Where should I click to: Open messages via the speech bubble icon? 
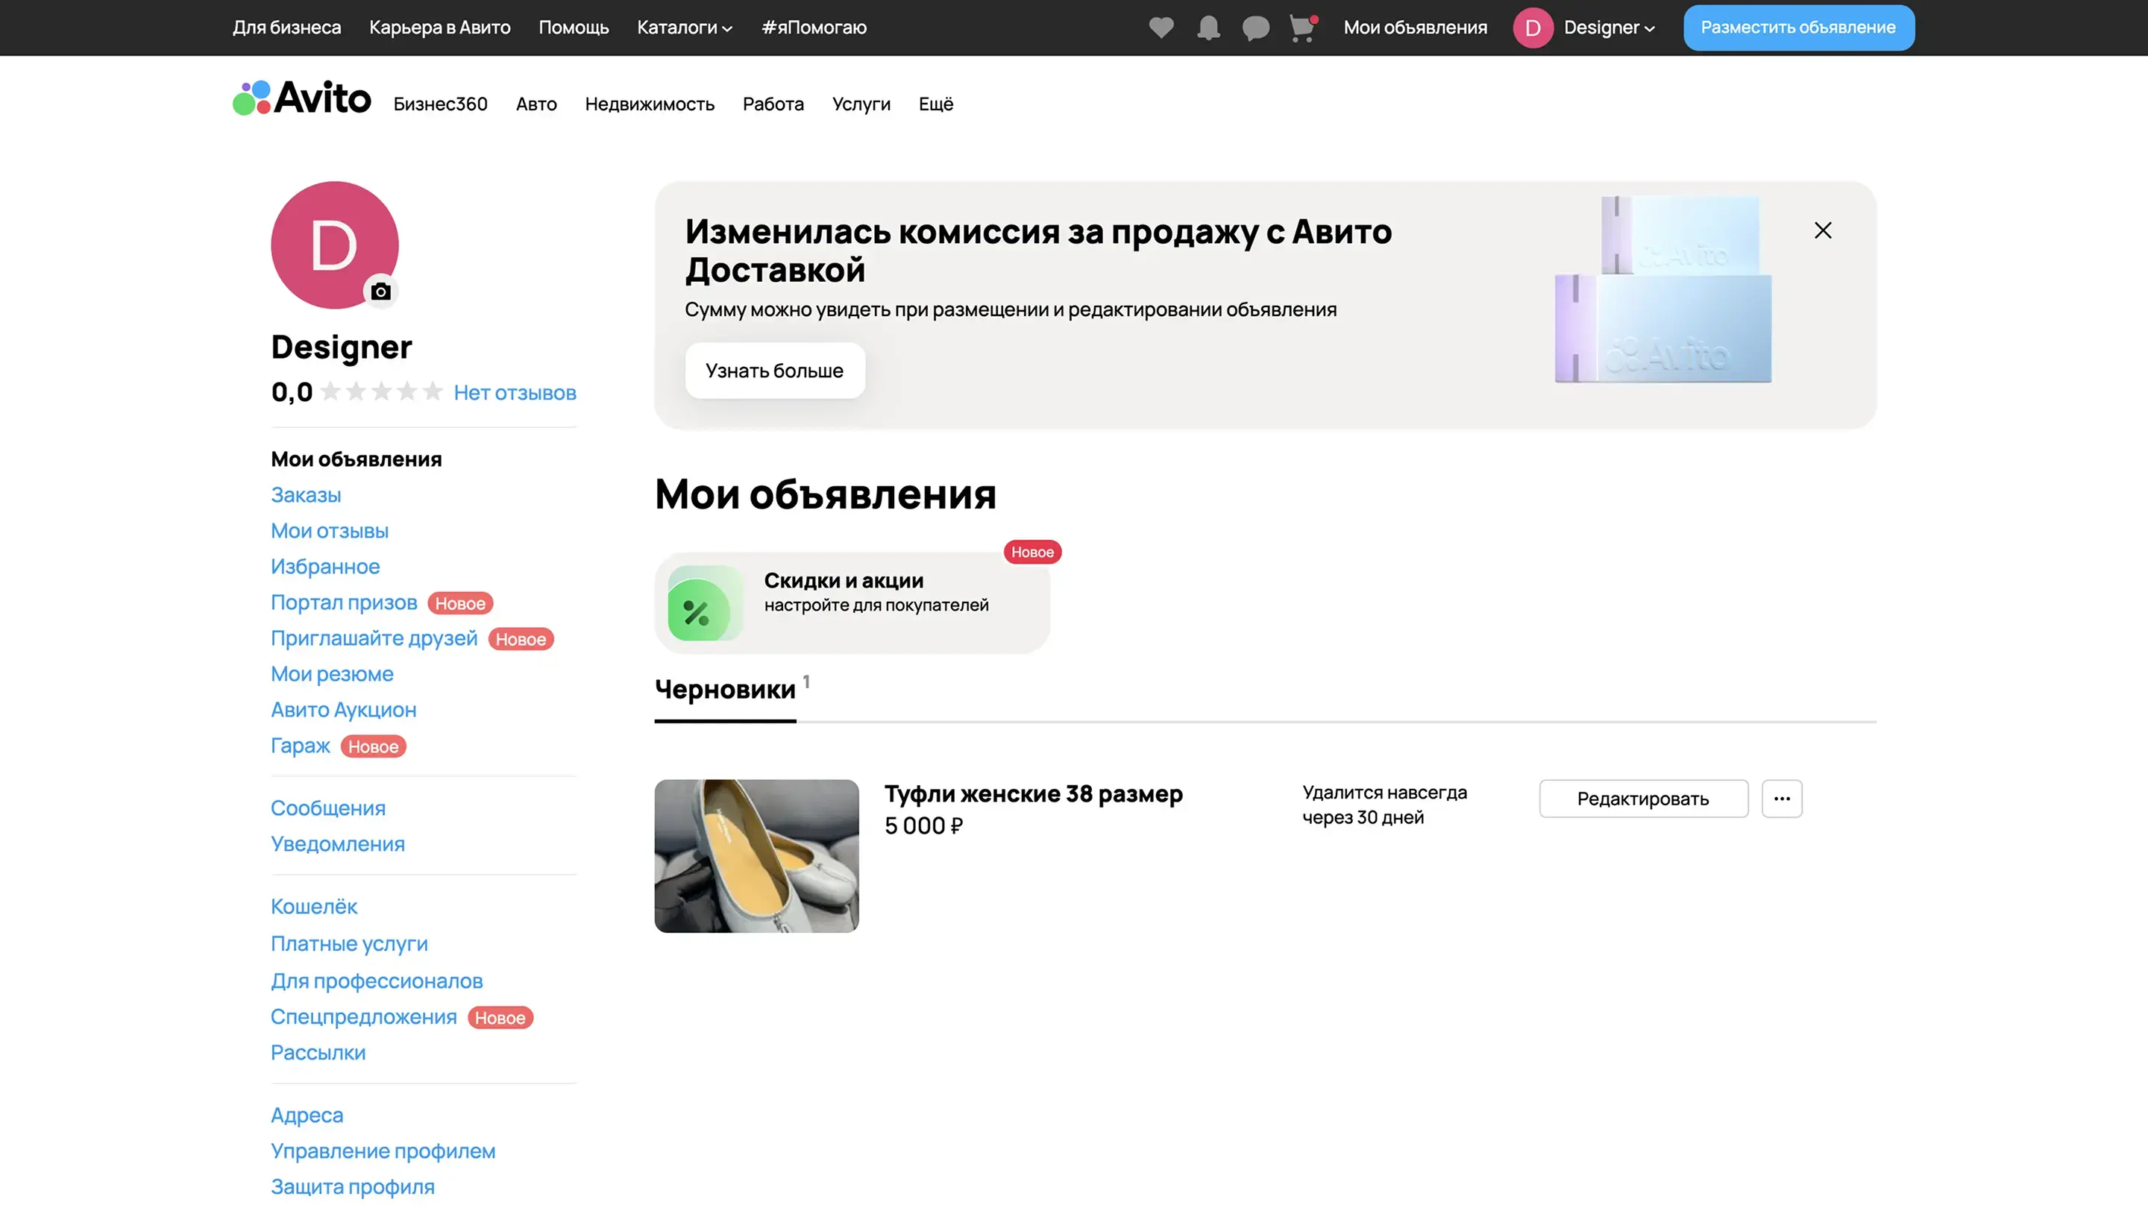[x=1255, y=28]
